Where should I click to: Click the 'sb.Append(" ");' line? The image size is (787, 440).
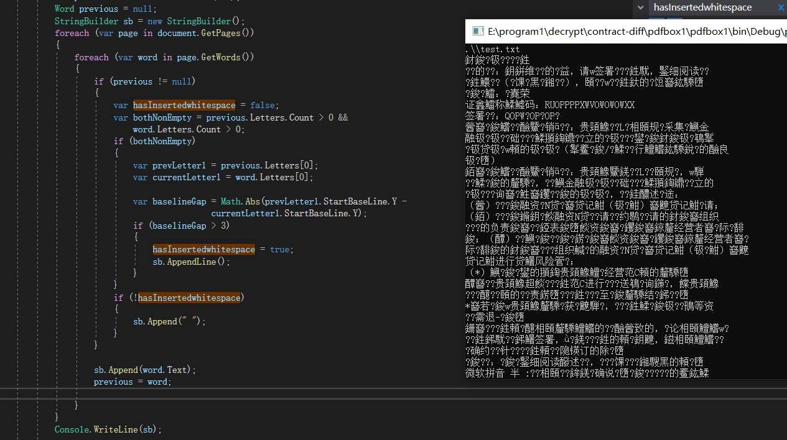pyautogui.click(x=169, y=321)
